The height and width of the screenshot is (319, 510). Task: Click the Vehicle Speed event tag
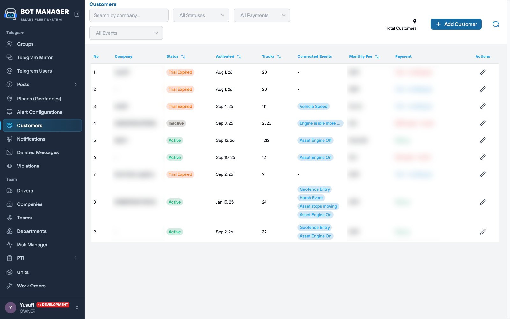(313, 106)
